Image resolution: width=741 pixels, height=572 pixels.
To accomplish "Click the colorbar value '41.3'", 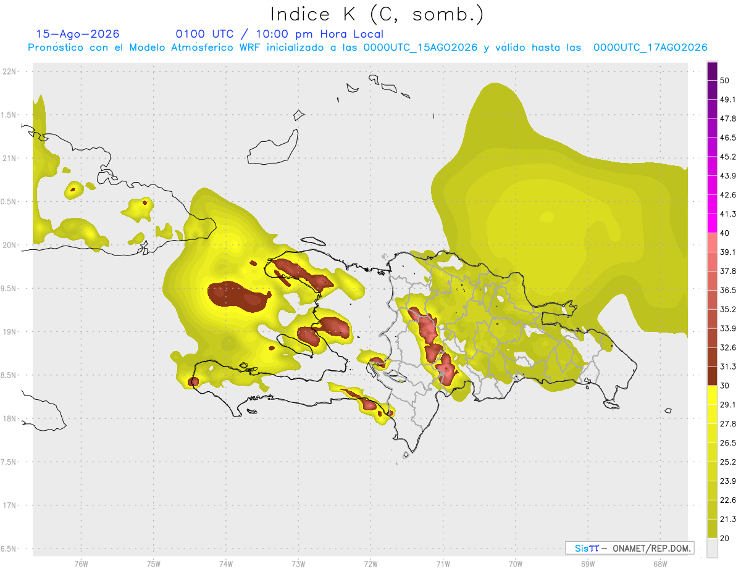I will point(728,214).
